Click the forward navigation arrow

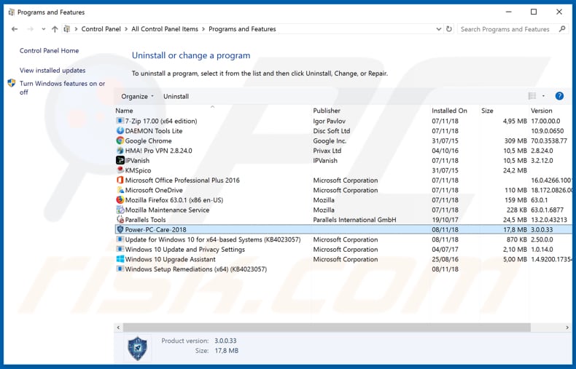tap(31, 29)
